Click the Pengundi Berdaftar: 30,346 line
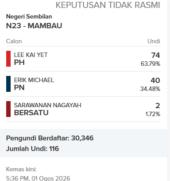The width and height of the screenshot is (170, 181). [50, 138]
